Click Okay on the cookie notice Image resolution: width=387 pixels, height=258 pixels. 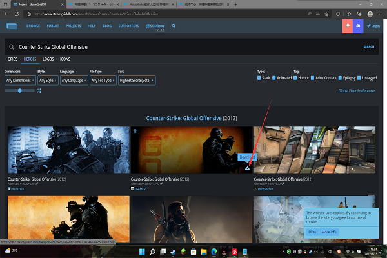pos(312,232)
